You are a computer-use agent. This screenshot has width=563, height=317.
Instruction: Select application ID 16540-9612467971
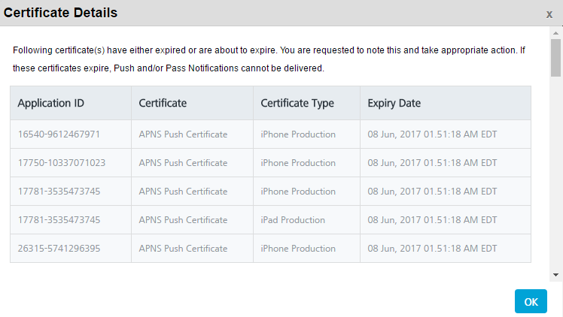59,134
